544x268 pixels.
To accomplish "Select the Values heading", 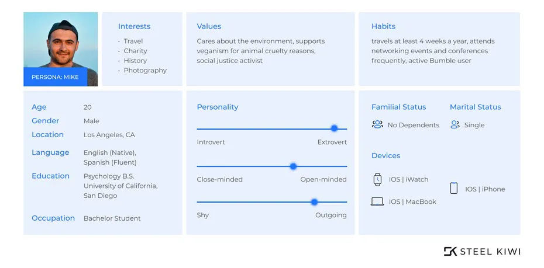I will coord(209,26).
